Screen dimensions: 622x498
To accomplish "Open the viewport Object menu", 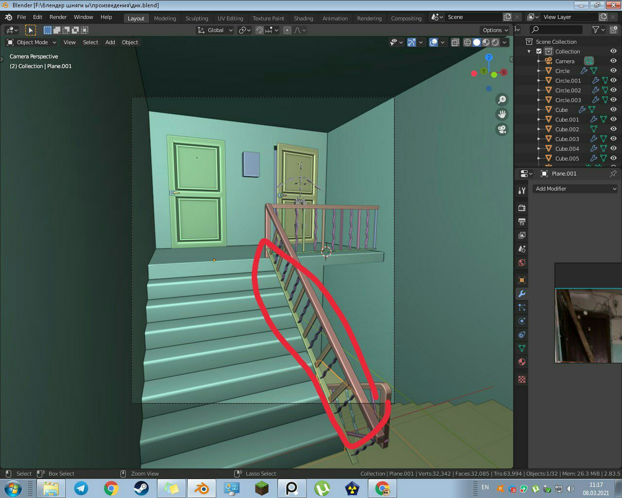I will (130, 42).
